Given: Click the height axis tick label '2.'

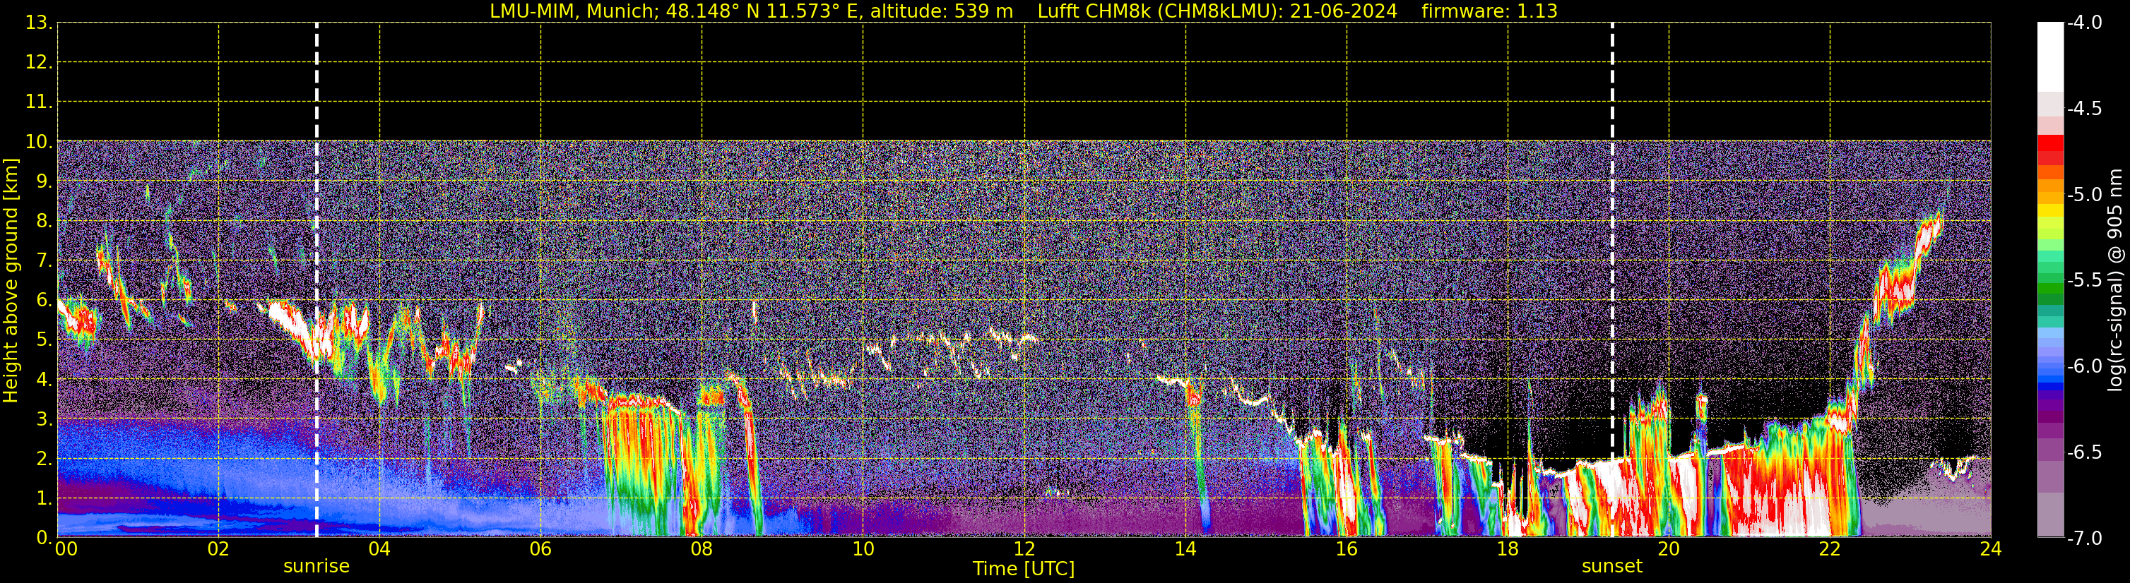Looking at the screenshot, I should point(43,459).
